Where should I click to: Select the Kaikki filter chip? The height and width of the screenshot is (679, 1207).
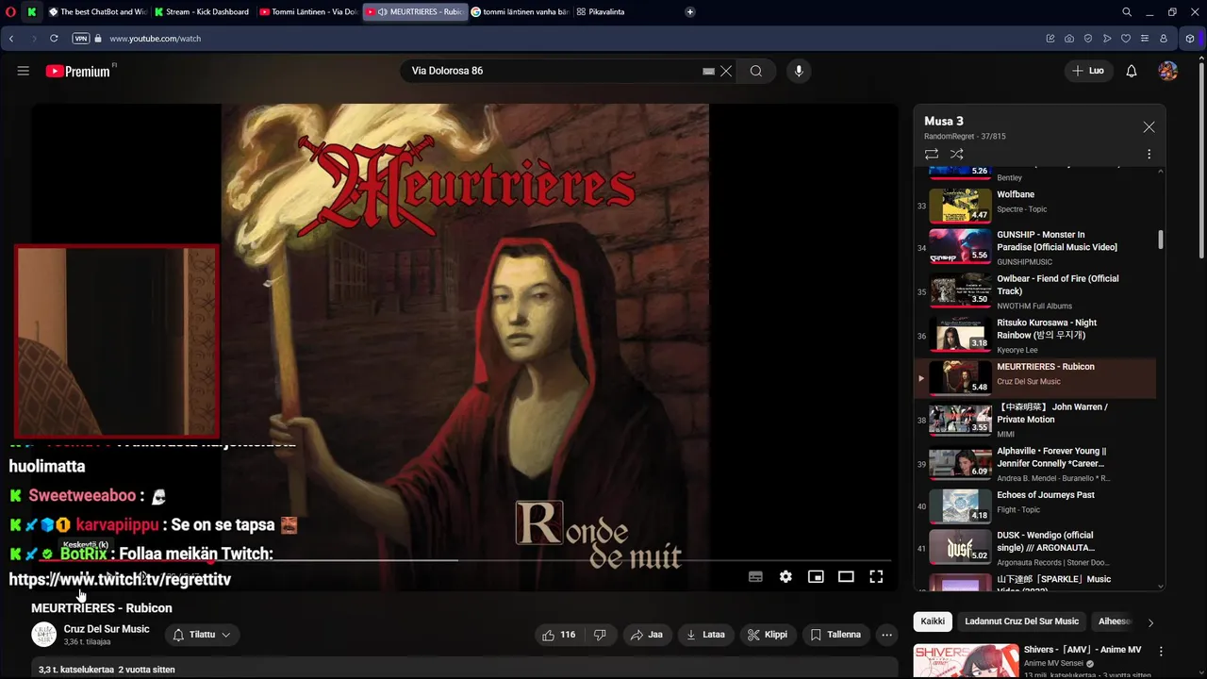[x=933, y=621]
